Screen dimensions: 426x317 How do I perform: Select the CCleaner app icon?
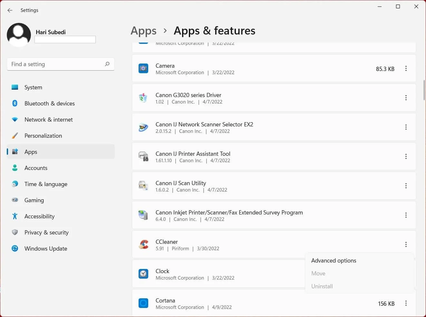[x=143, y=244]
